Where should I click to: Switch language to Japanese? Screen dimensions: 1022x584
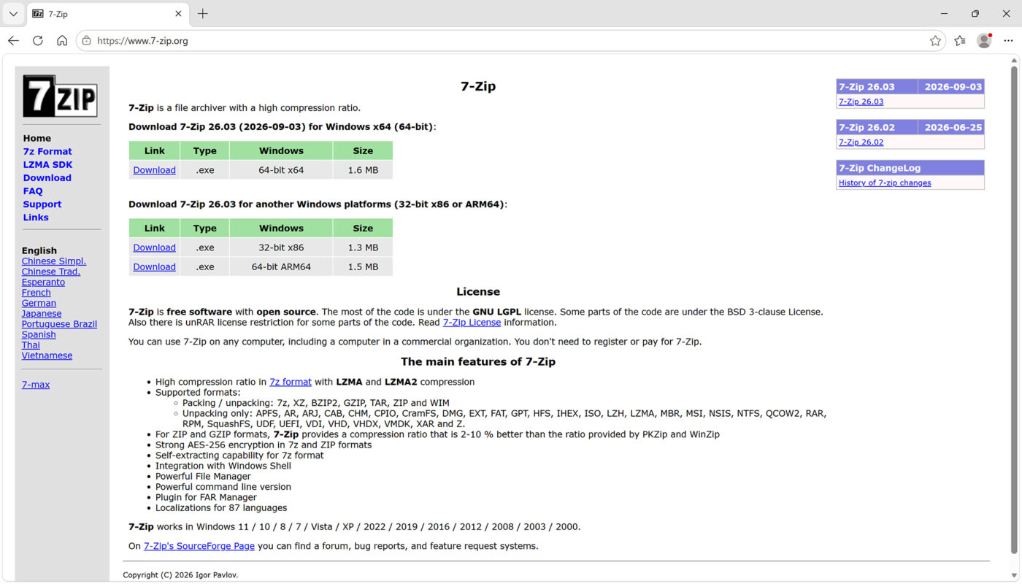42,314
